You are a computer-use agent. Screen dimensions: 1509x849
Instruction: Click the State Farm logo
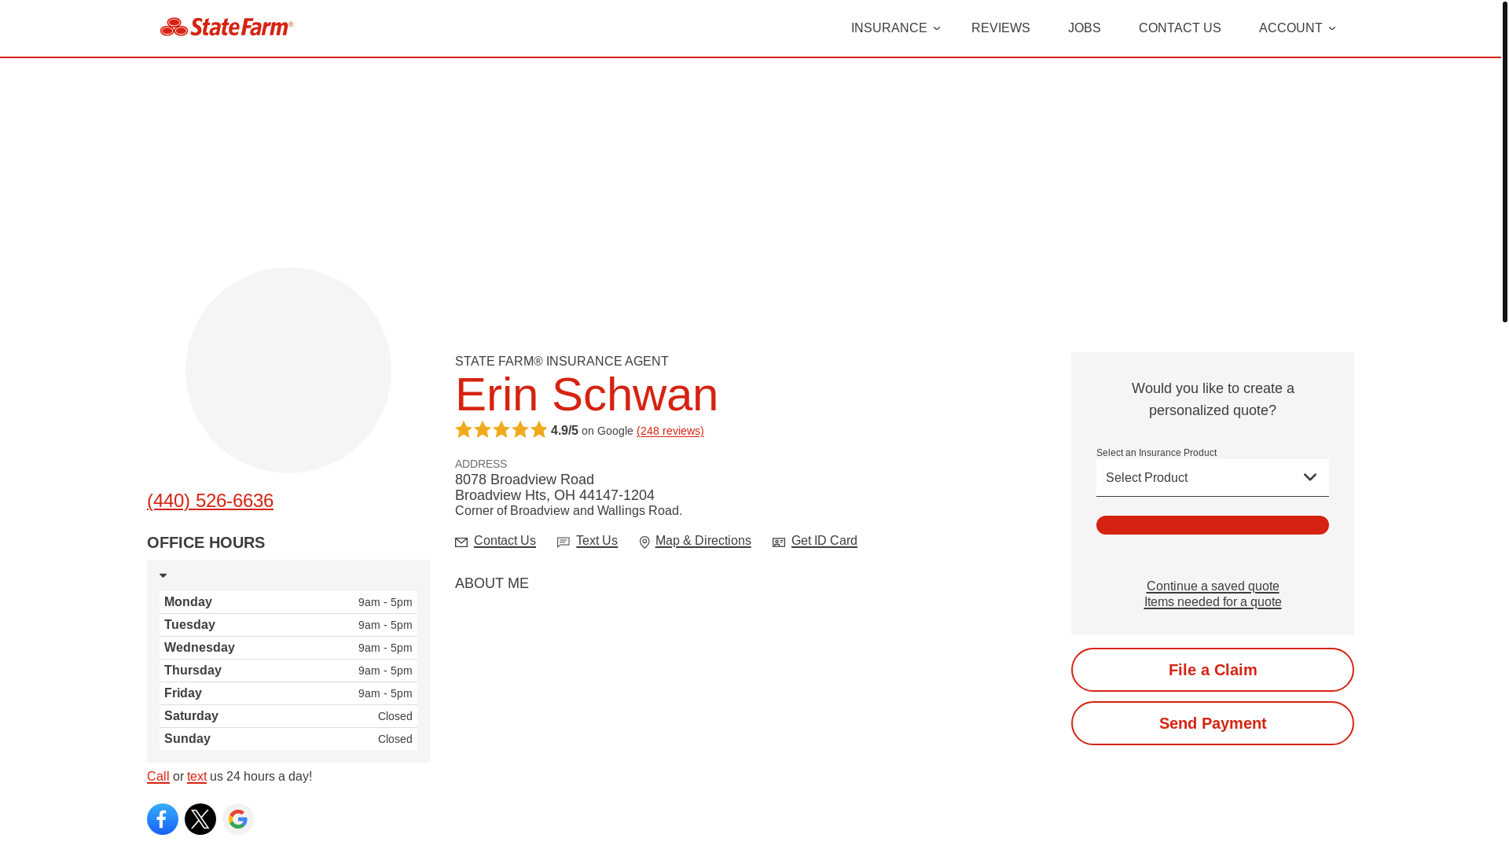click(x=226, y=28)
